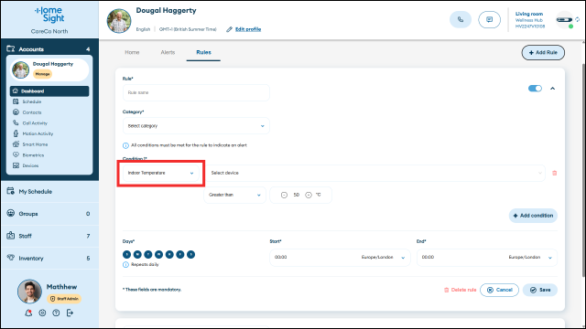Viewport: 586px width, 329px height.
Task: Open Motion Activity in the sidebar
Action: (x=38, y=133)
